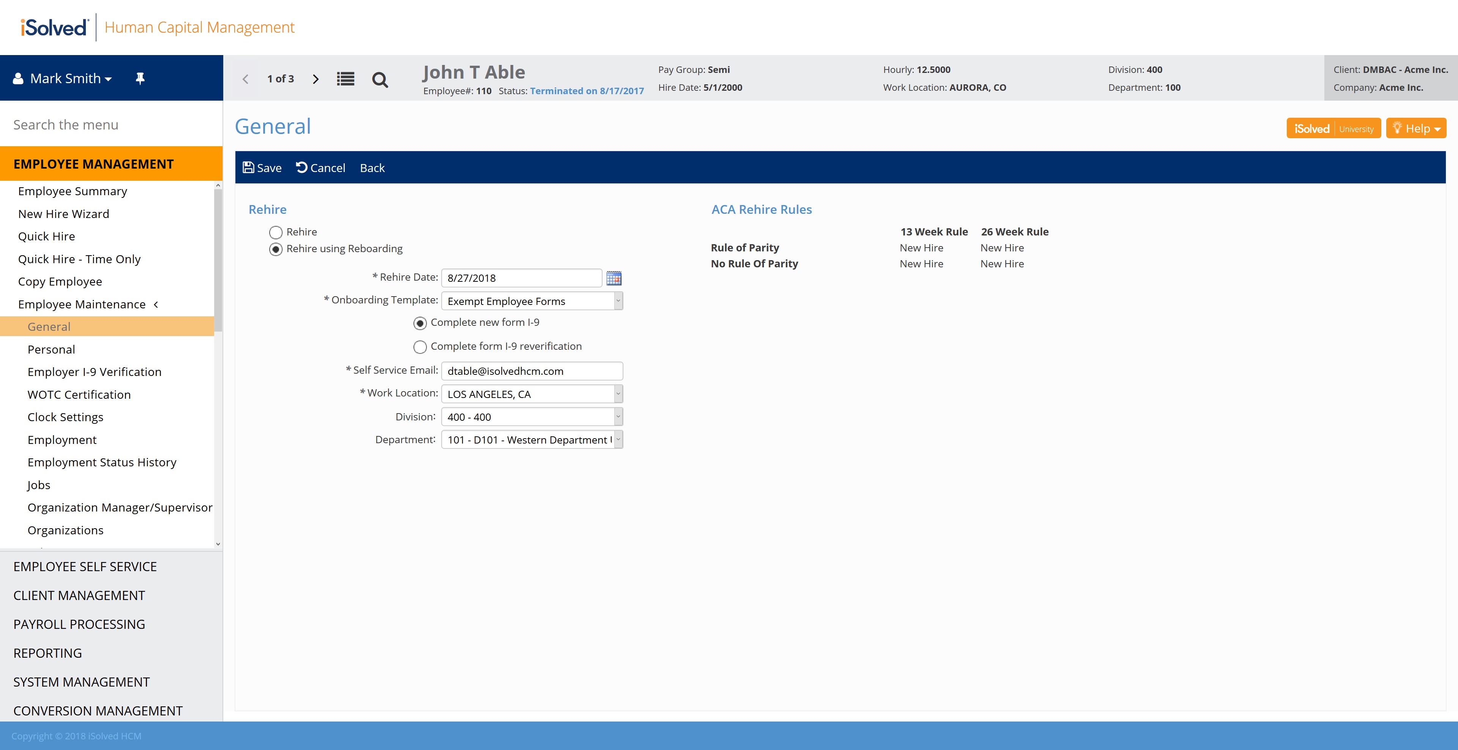Viewport: 1458px width, 750px height.
Task: Select the plain Rehire radio option
Action: (276, 232)
